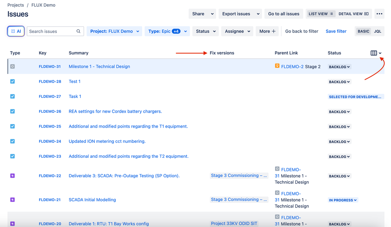391x227 pixels.
Task: Open issue key FLDEMO-31
Action: click(50, 67)
